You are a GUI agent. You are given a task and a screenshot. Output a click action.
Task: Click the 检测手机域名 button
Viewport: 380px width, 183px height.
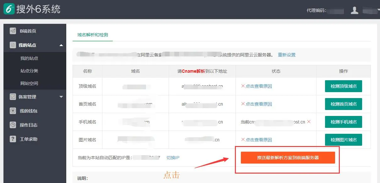344,122
